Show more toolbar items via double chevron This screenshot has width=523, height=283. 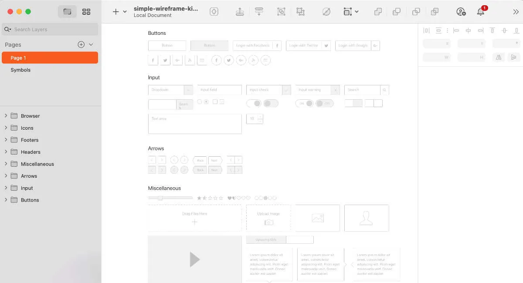[516, 12]
